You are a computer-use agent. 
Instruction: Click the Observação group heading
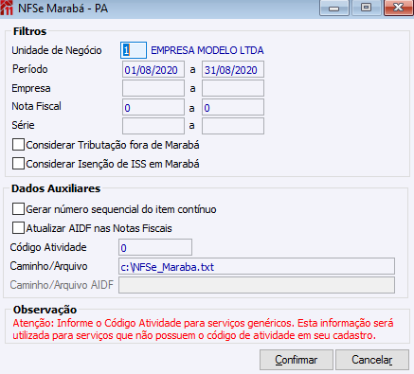(x=45, y=310)
